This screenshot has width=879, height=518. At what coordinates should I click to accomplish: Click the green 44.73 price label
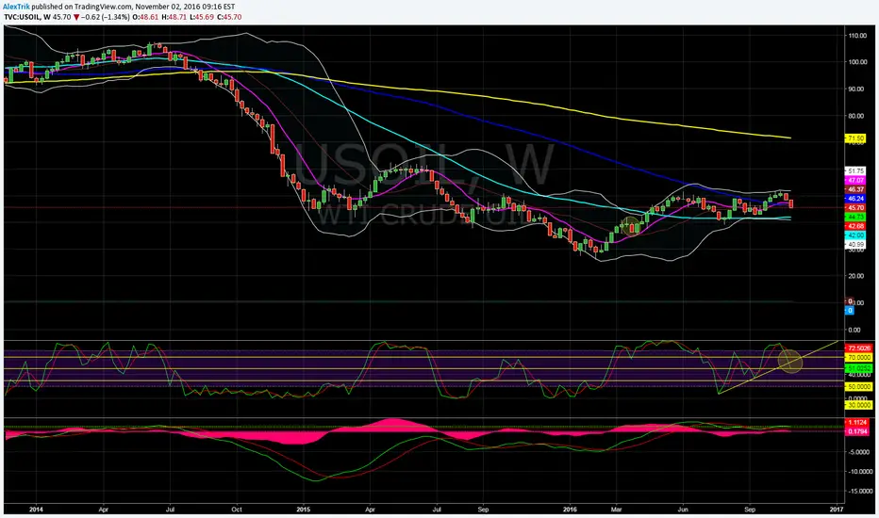click(x=855, y=217)
